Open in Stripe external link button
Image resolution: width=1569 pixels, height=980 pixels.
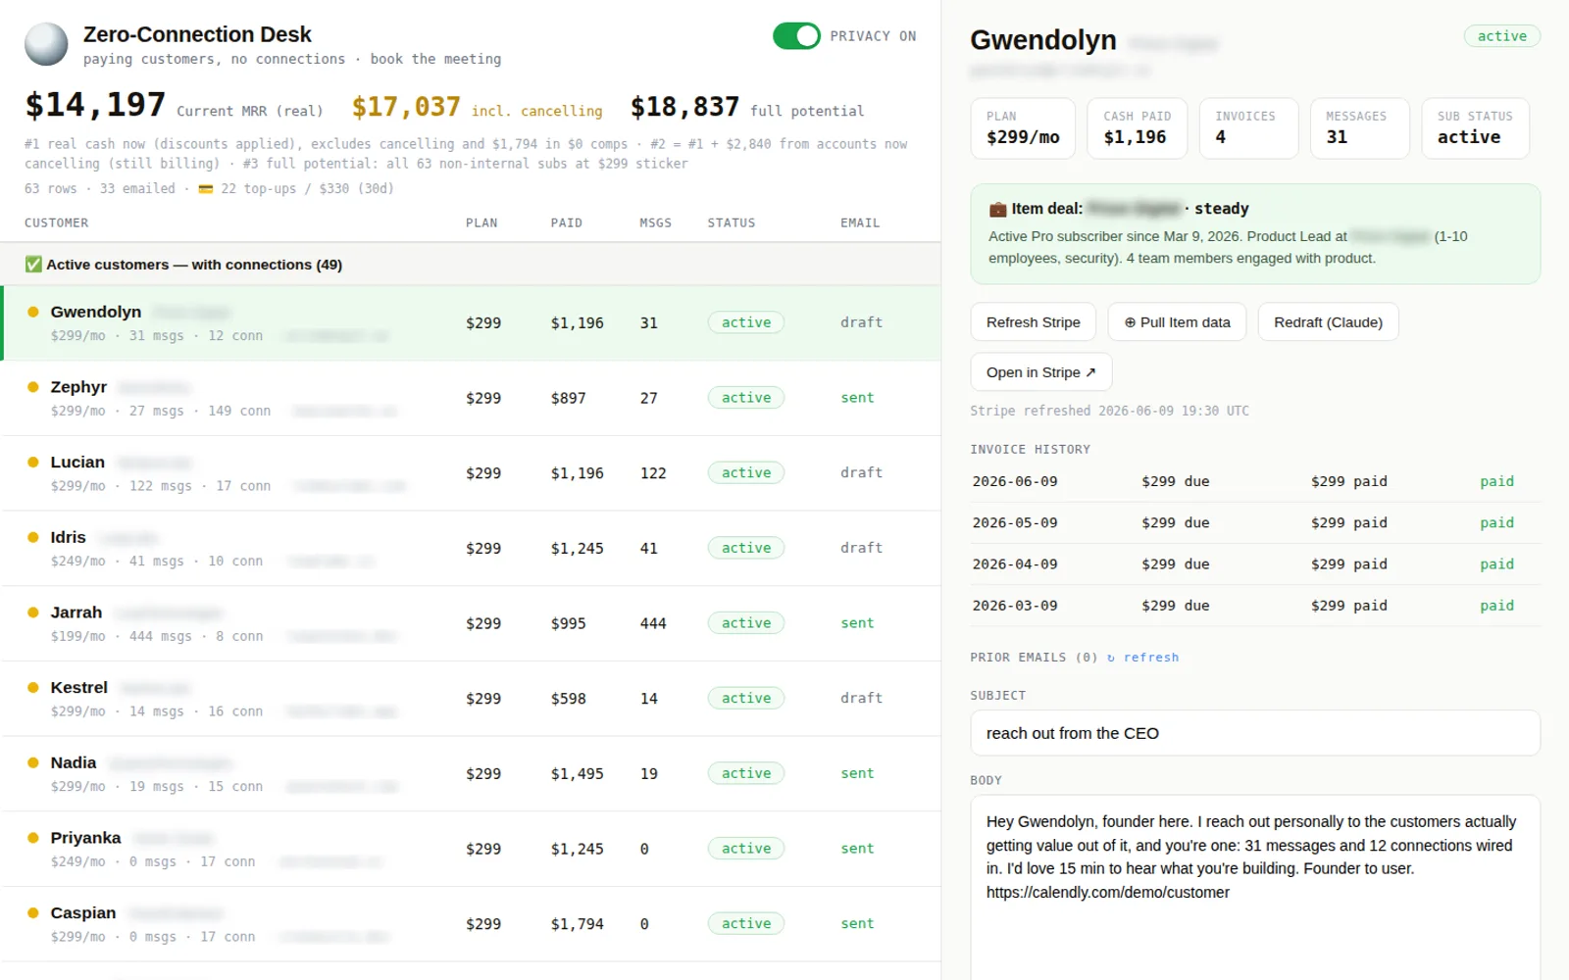[1040, 372]
